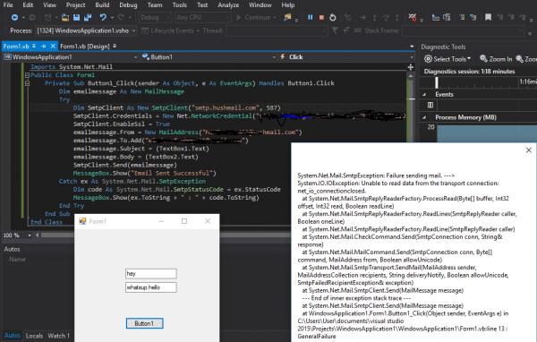The width and height of the screenshot is (537, 342).
Task: Click the Navigate Backward arrow icon
Action: coord(14,18)
